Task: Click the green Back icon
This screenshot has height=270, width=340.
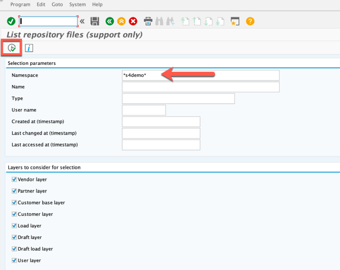Action: click(x=110, y=21)
